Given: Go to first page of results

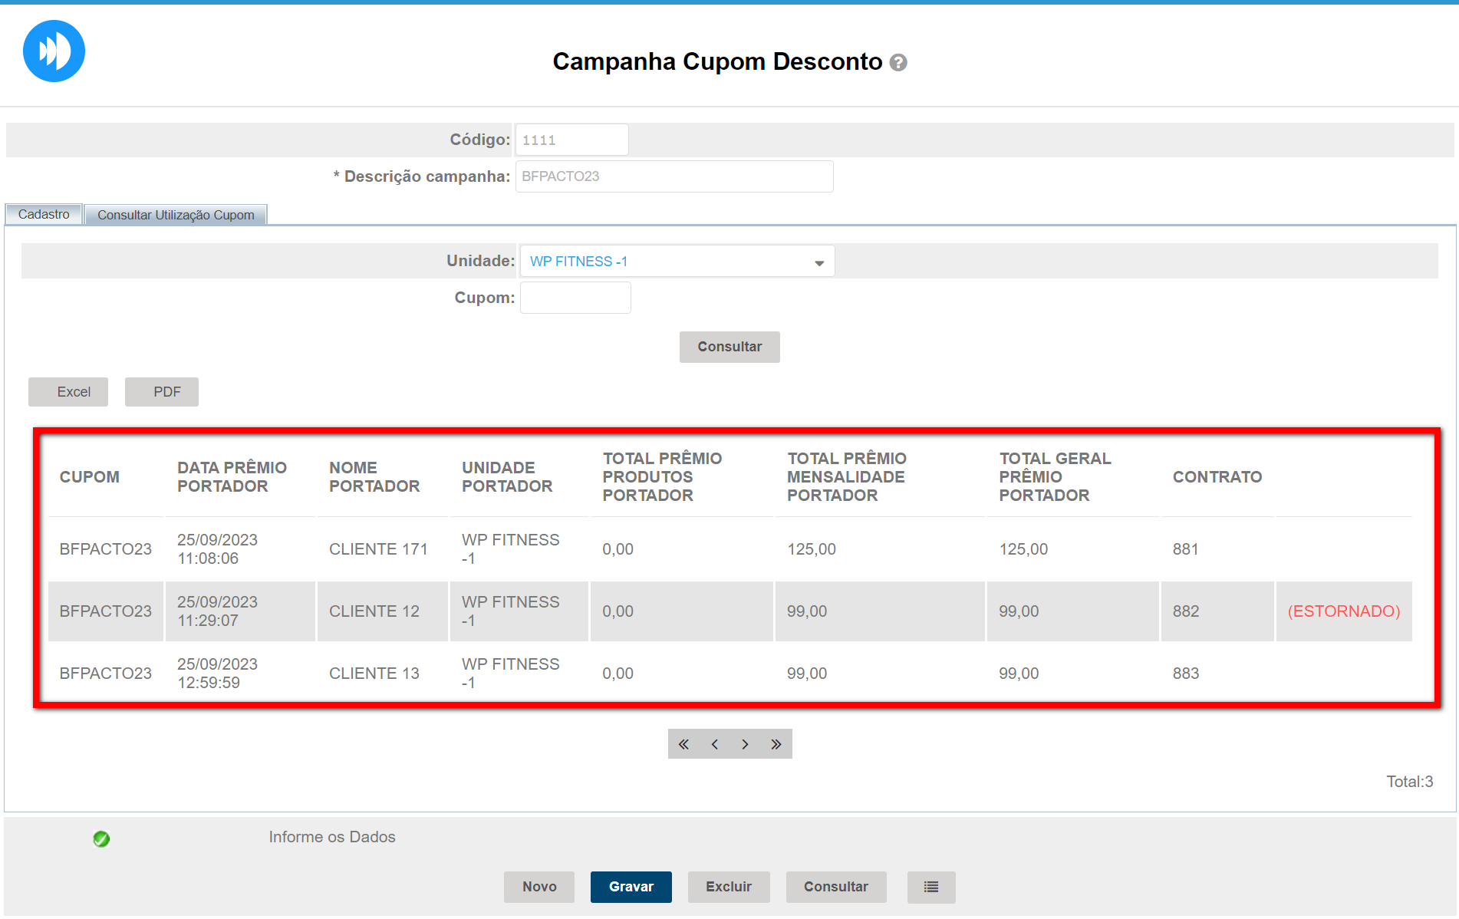Looking at the screenshot, I should 683,744.
